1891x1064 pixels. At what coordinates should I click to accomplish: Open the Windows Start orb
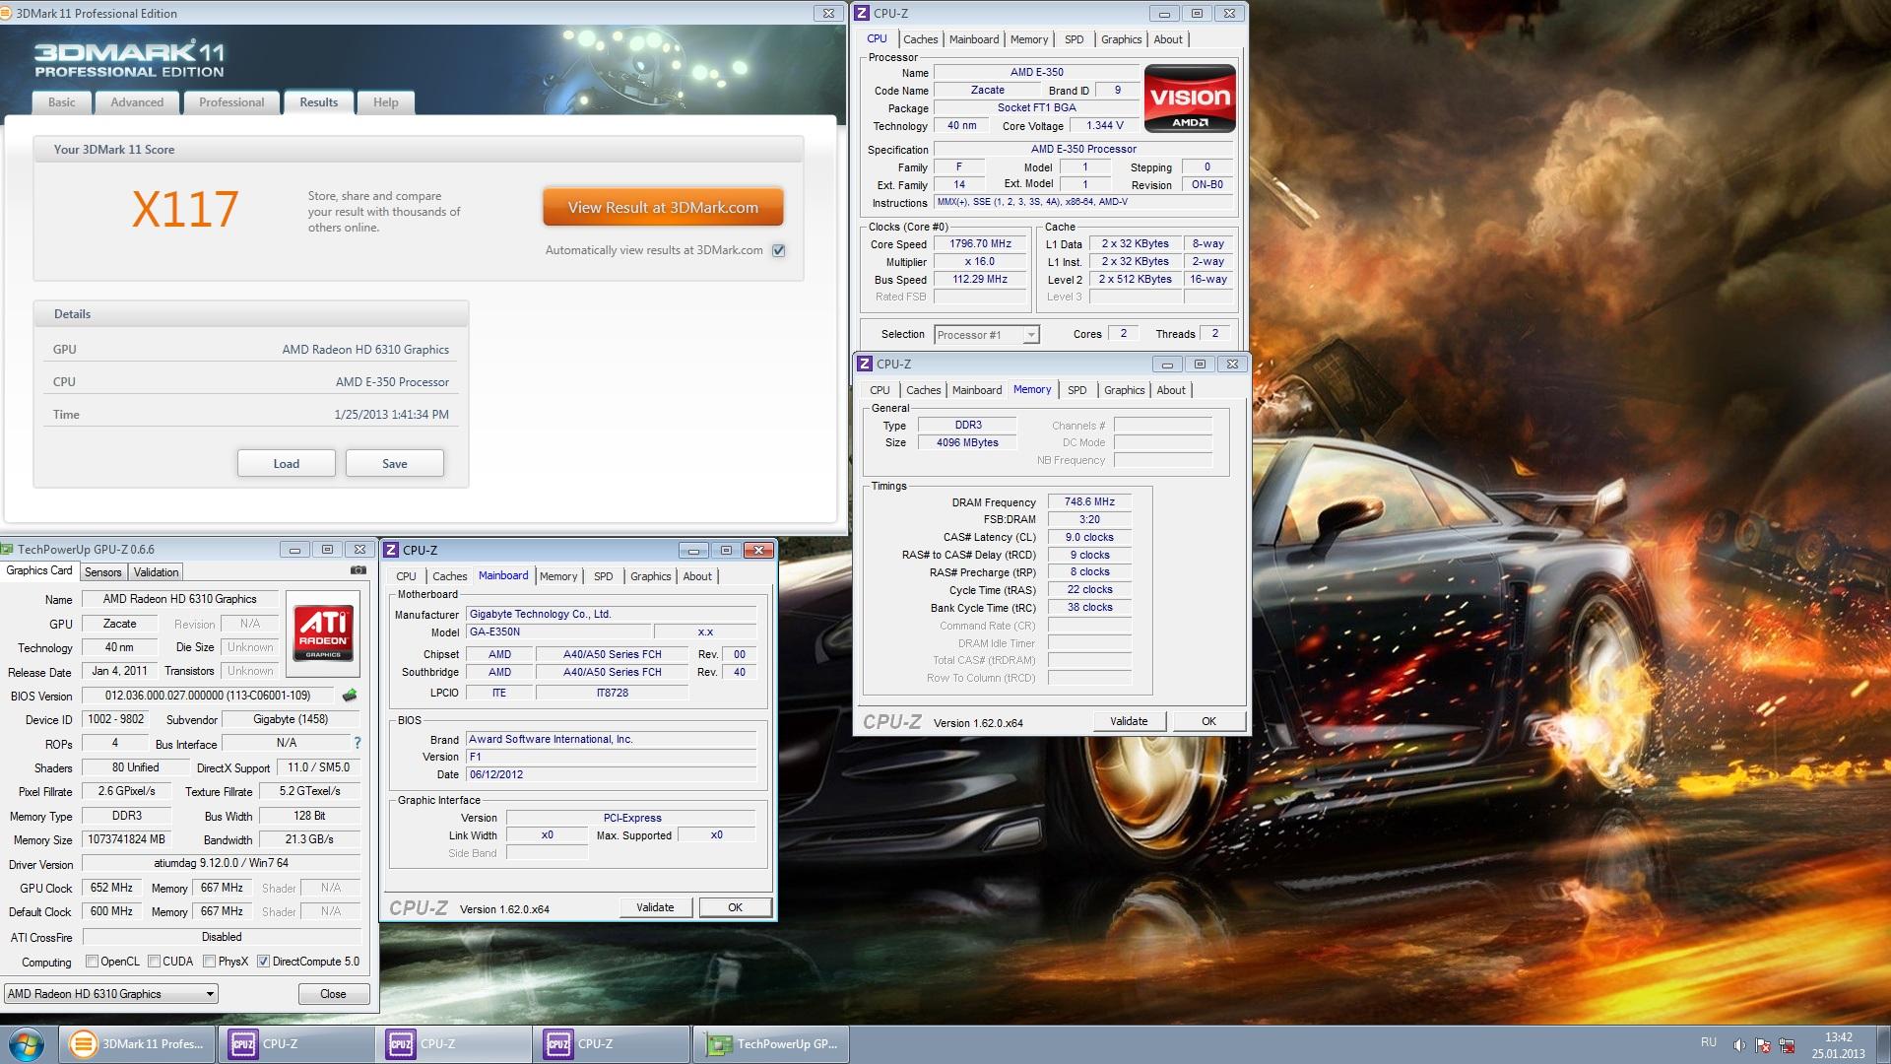(x=26, y=1044)
